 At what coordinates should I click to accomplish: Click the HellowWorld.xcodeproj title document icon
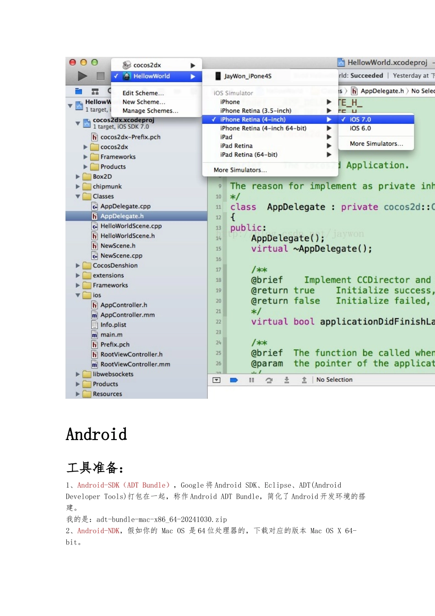point(341,62)
